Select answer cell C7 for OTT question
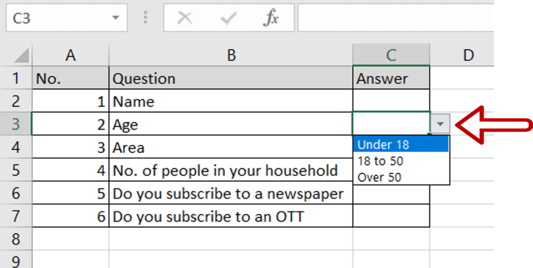Screen dimensions: 533x268 [391, 216]
